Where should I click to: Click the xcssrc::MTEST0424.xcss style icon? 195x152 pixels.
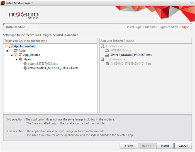pyautogui.click(x=25, y=64)
